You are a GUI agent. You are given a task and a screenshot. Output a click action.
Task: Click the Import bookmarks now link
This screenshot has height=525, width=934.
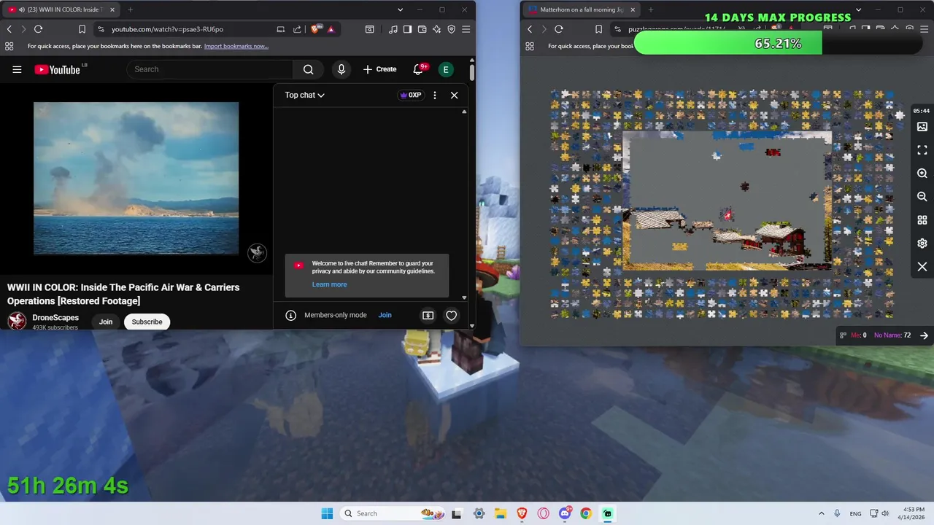click(236, 46)
